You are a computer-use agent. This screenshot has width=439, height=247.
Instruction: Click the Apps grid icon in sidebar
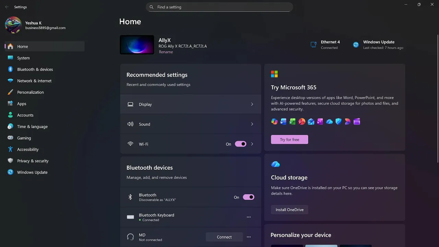coord(10,104)
